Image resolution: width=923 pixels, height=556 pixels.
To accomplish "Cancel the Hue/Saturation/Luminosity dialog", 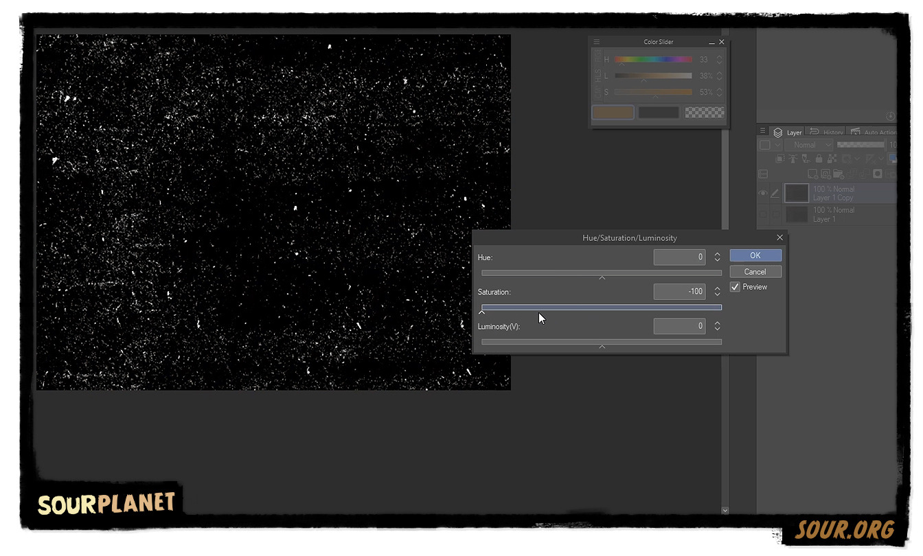I will (x=755, y=271).
